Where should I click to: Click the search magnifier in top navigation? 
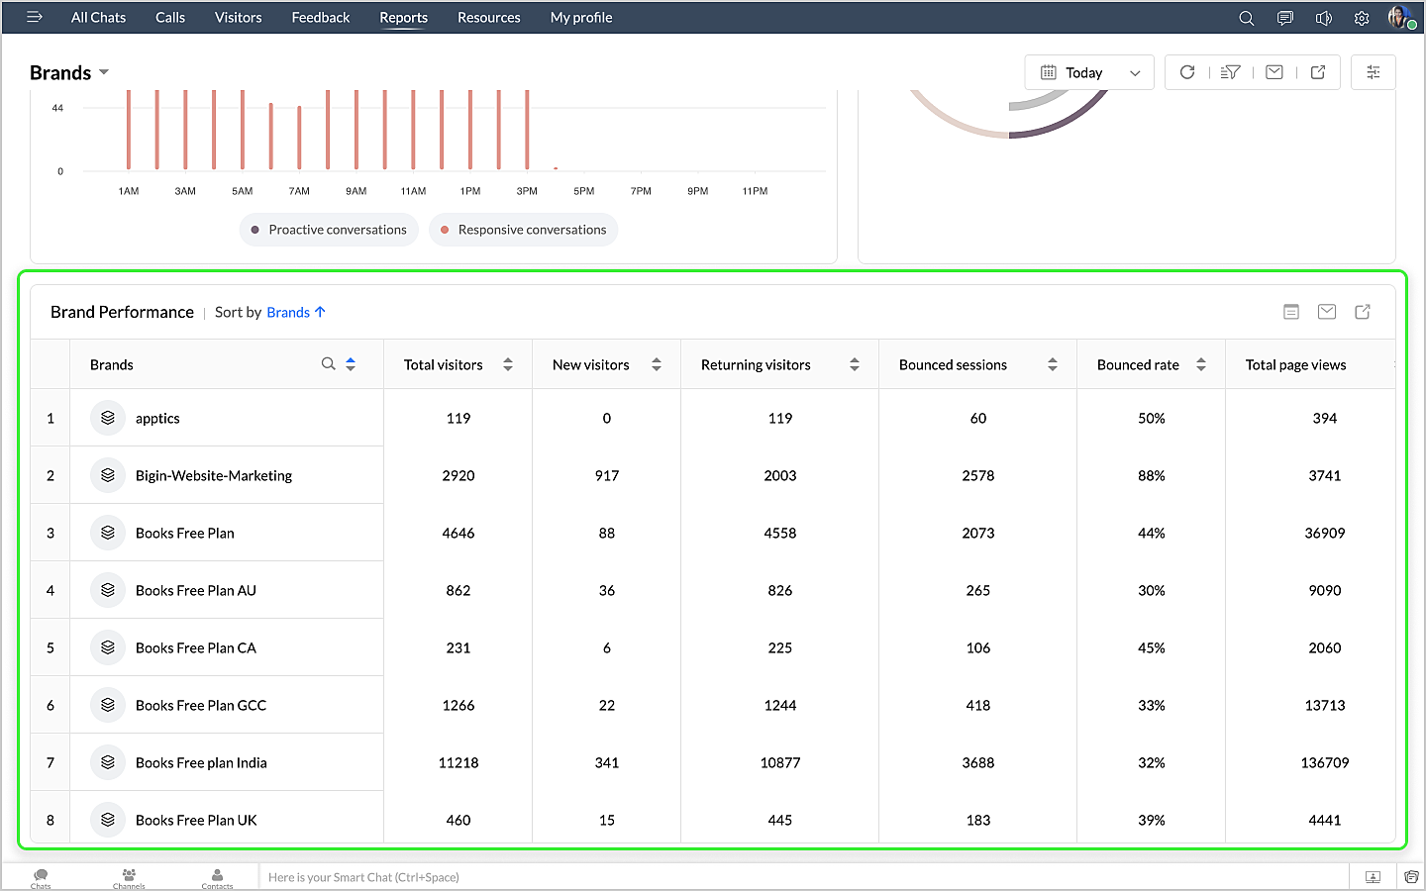[1247, 18]
